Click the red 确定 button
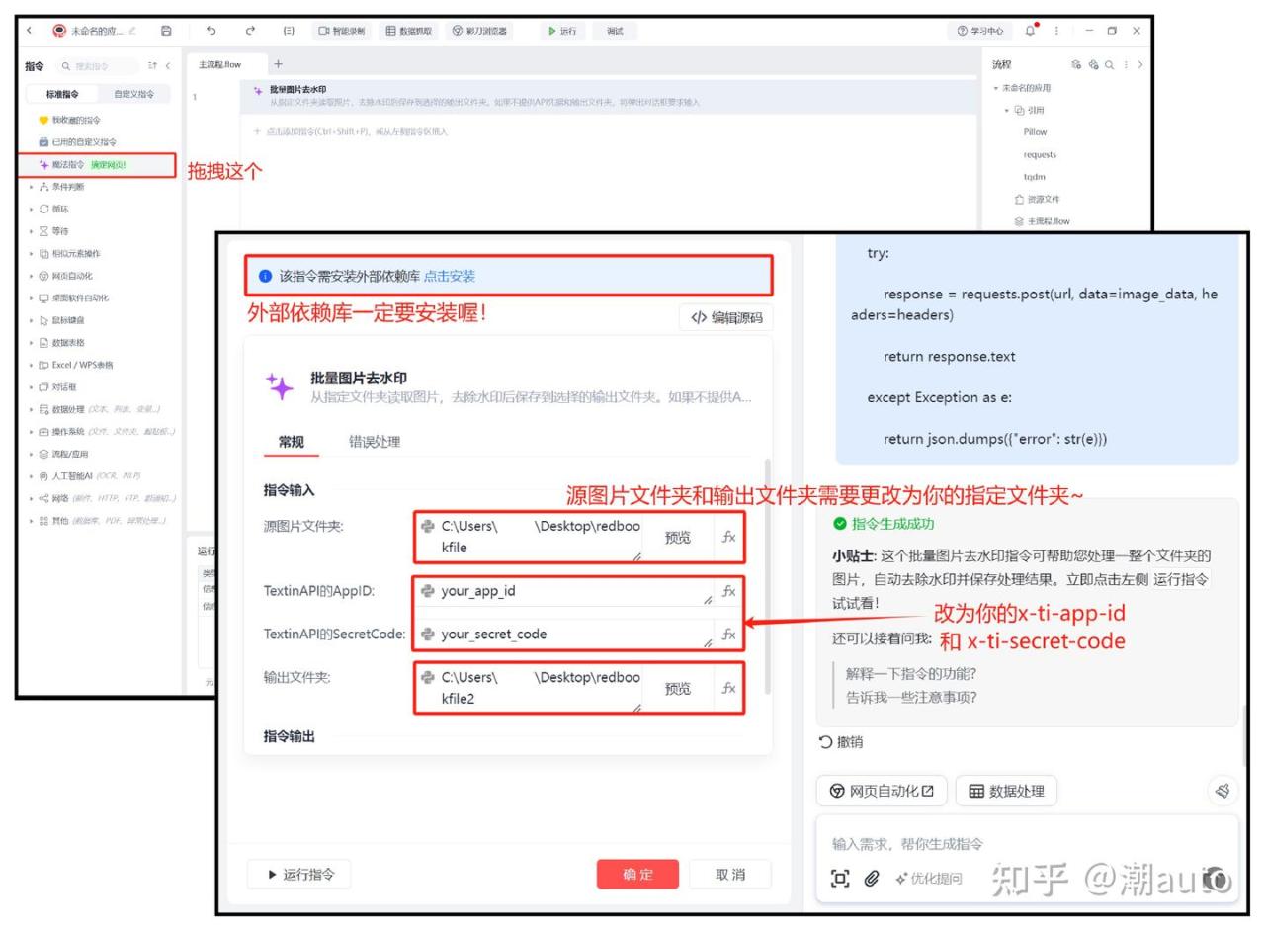Screen dimensions: 1265x931 (x=637, y=874)
